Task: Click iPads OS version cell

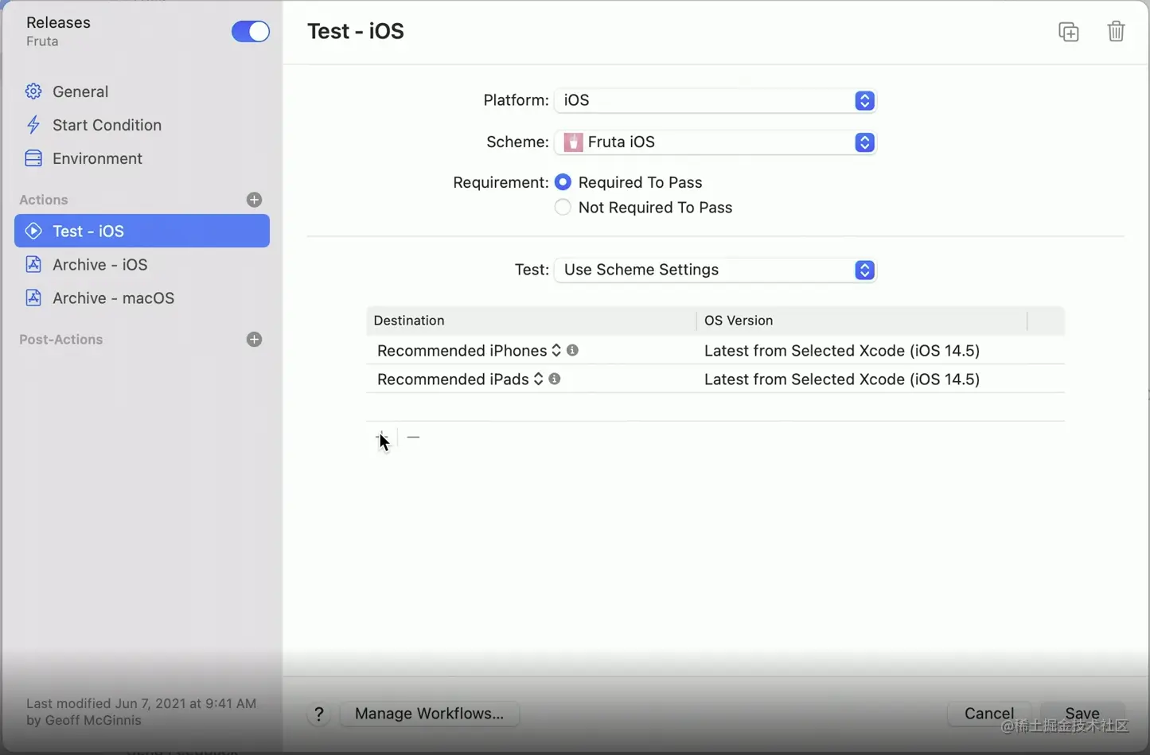Action: point(842,379)
